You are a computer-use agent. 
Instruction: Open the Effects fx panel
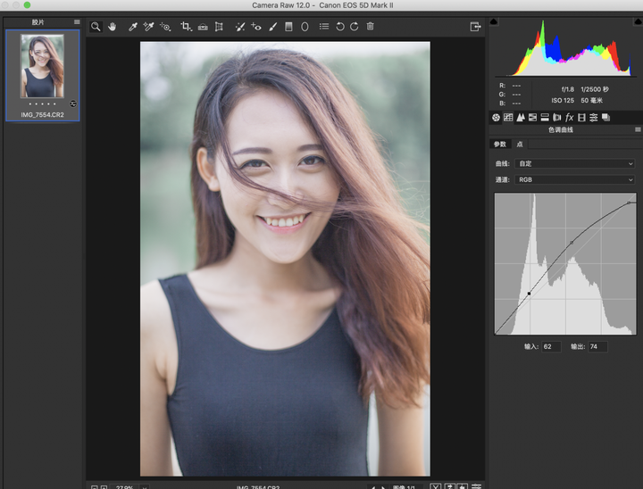coord(569,118)
